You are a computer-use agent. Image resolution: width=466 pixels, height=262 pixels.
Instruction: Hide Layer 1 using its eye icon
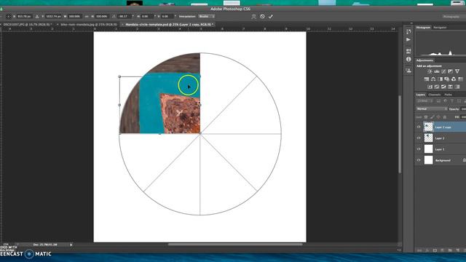[x=419, y=149]
